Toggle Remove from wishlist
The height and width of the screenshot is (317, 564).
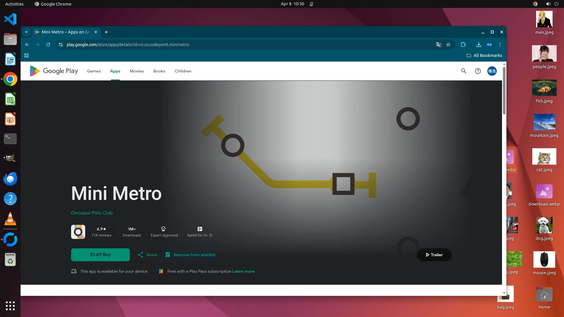coord(190,255)
